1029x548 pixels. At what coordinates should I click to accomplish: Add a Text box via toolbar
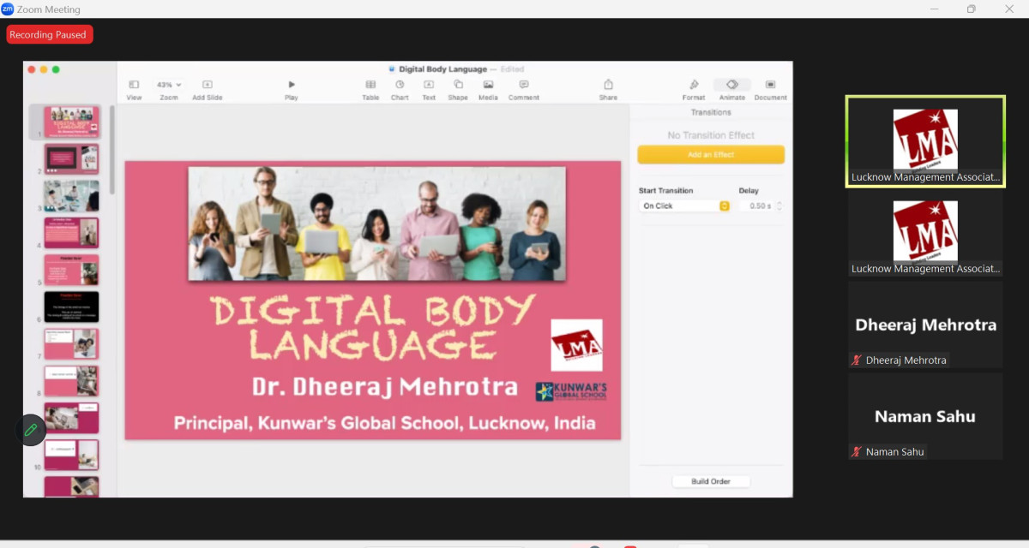(x=429, y=85)
